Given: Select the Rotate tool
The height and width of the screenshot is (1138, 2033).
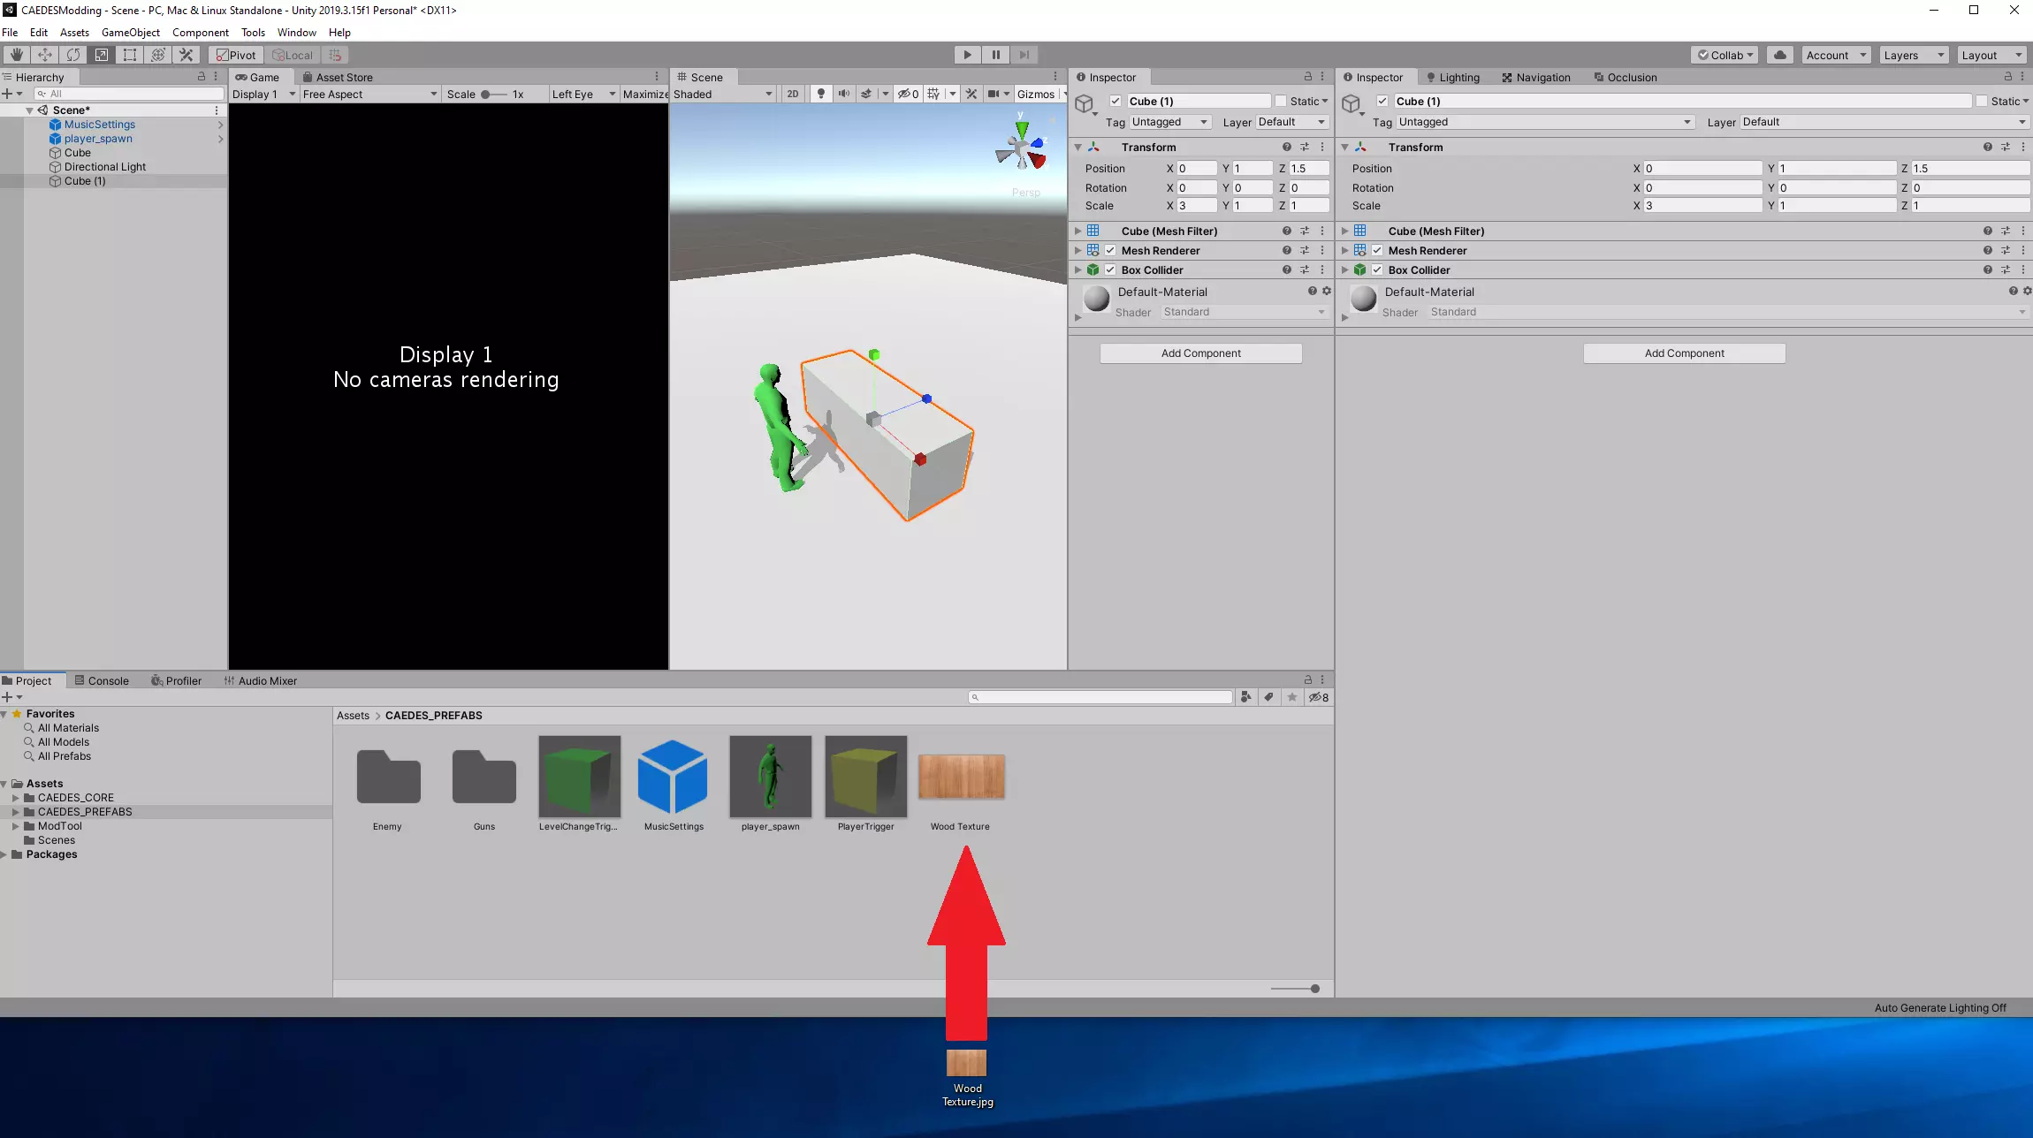Looking at the screenshot, I should tap(73, 55).
